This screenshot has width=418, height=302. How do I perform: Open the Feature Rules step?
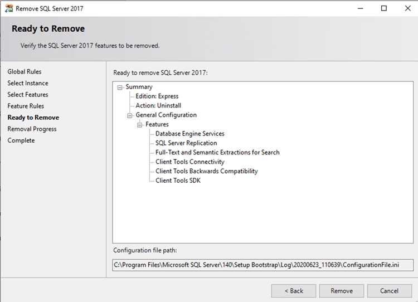click(26, 106)
